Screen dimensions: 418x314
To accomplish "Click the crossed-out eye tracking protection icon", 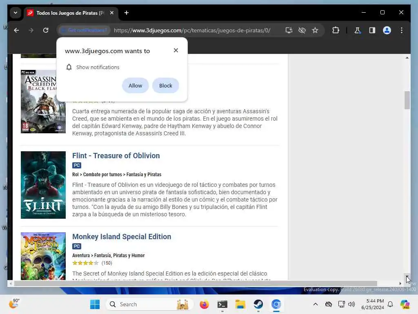I will 302,30.
